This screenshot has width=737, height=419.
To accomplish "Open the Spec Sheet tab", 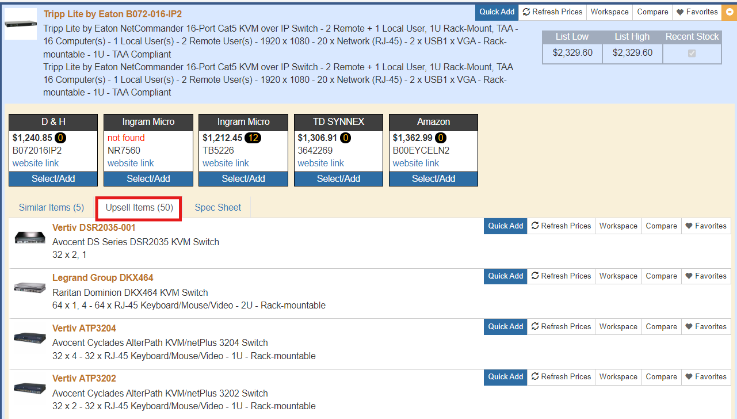I will (x=217, y=208).
